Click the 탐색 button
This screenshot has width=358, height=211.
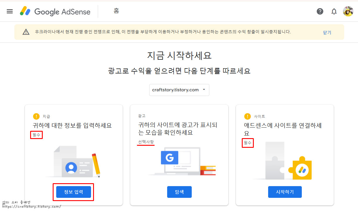(x=179, y=192)
